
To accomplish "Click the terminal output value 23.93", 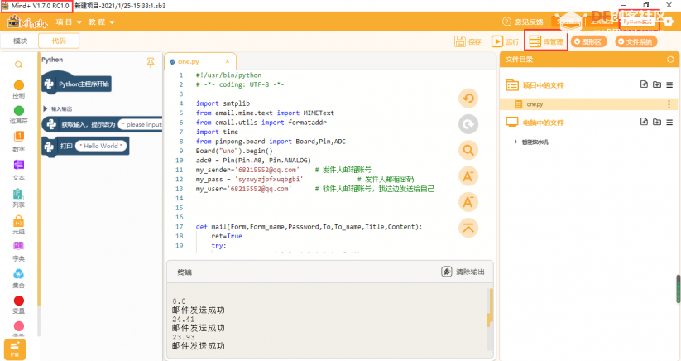I will [x=183, y=337].
